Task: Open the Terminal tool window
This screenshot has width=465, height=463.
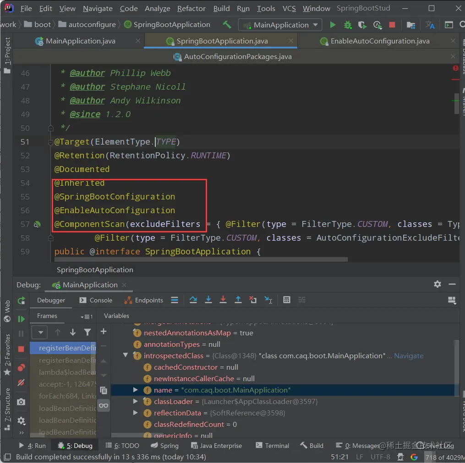Action: point(272,446)
